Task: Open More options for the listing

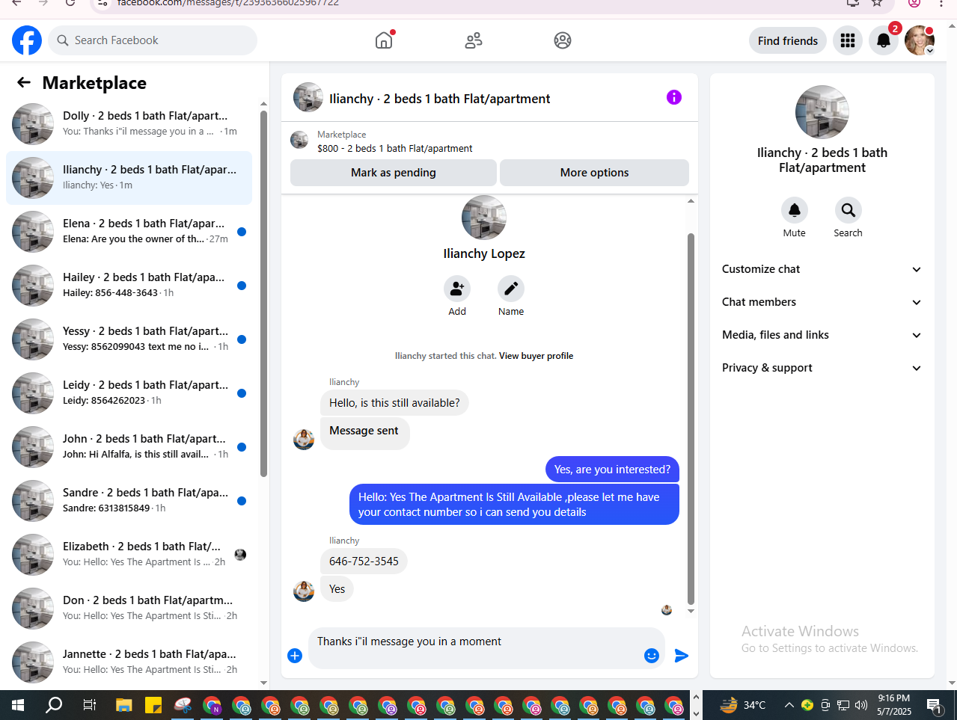Action: pyautogui.click(x=594, y=173)
